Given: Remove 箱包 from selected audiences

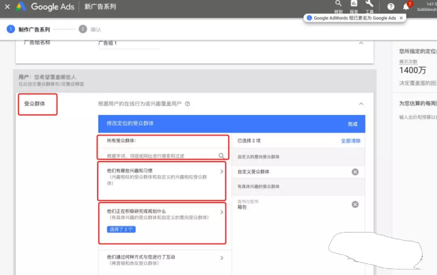Looking at the screenshot, I should click(354, 204).
